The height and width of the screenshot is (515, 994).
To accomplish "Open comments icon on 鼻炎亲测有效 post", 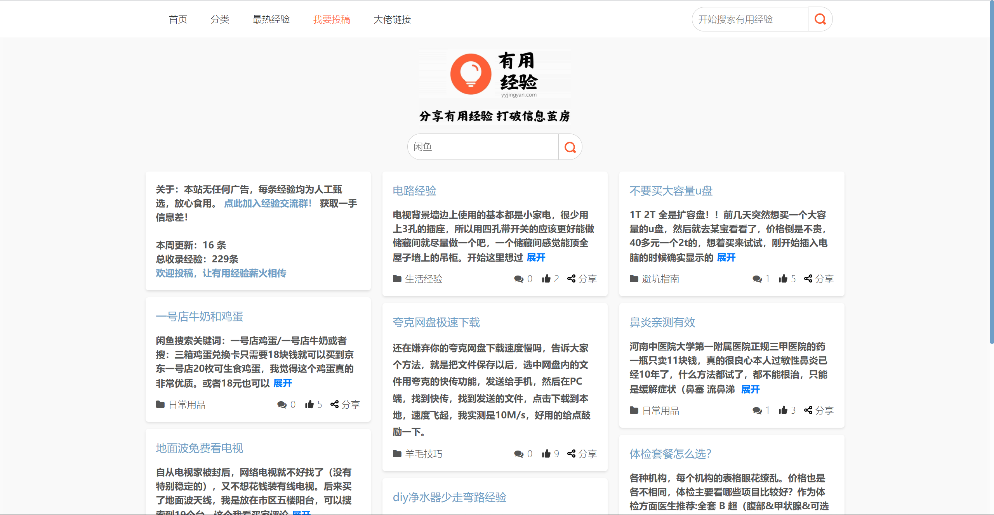I will point(757,411).
